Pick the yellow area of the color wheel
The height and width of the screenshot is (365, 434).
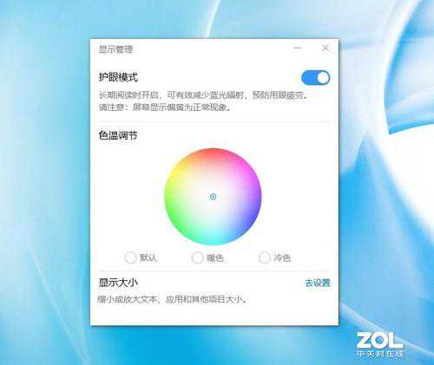pyautogui.click(x=177, y=173)
